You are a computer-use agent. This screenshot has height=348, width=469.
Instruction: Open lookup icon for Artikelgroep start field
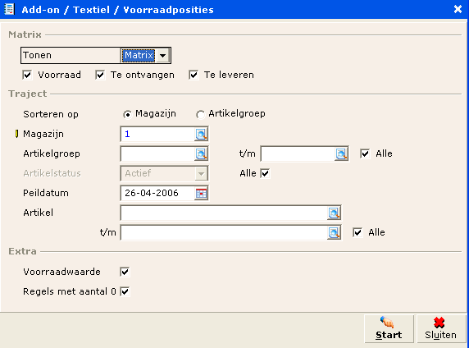pyautogui.click(x=201, y=154)
